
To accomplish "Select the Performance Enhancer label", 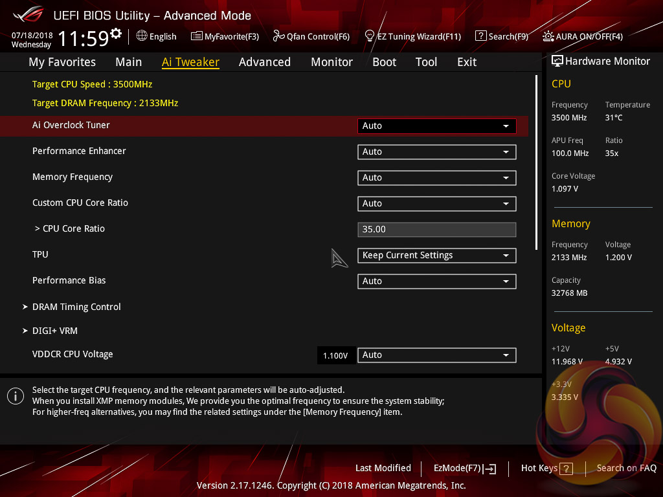I will (x=79, y=151).
